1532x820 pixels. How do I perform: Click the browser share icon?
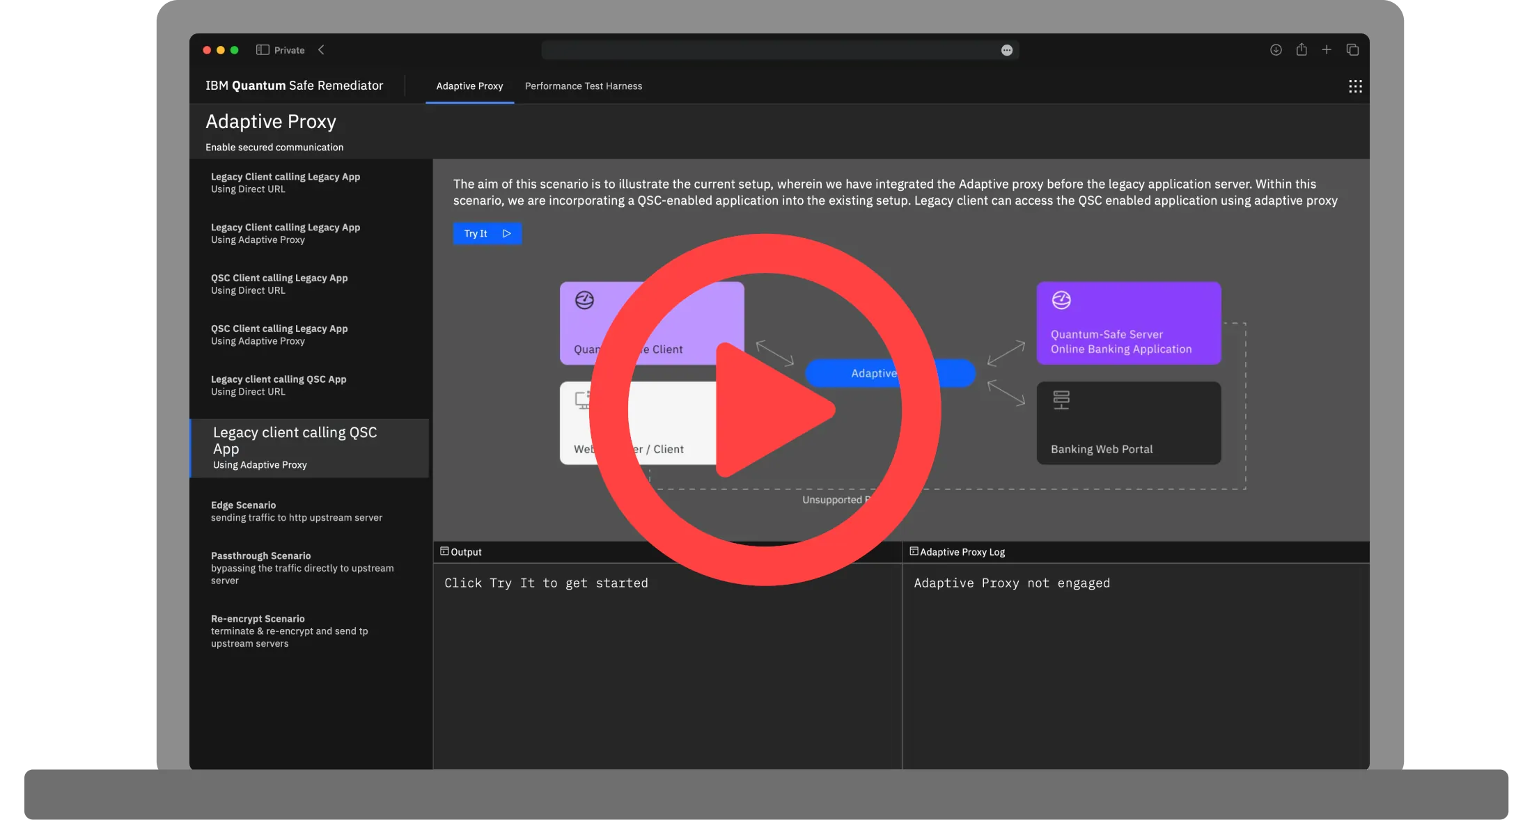[1302, 49]
